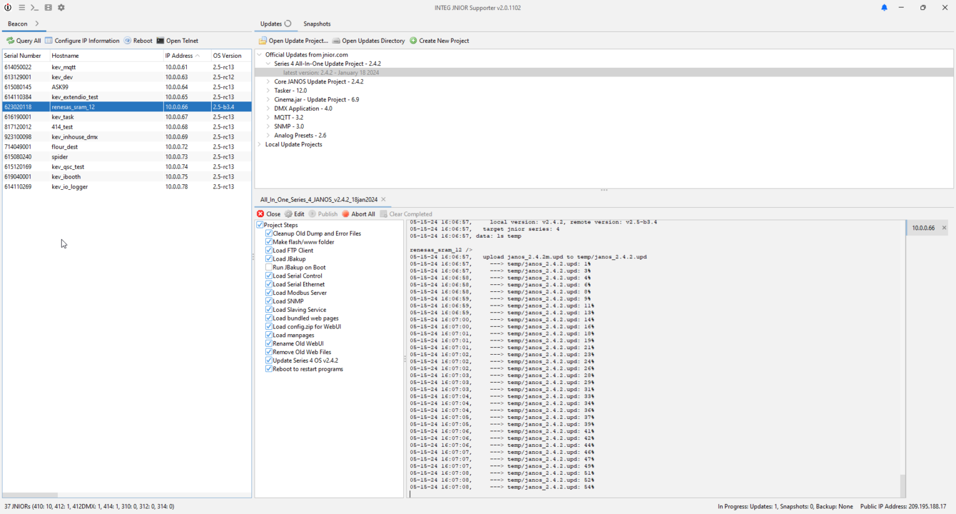Open the settings gear icon in title bar
Image resolution: width=956 pixels, height=514 pixels.
click(x=61, y=8)
